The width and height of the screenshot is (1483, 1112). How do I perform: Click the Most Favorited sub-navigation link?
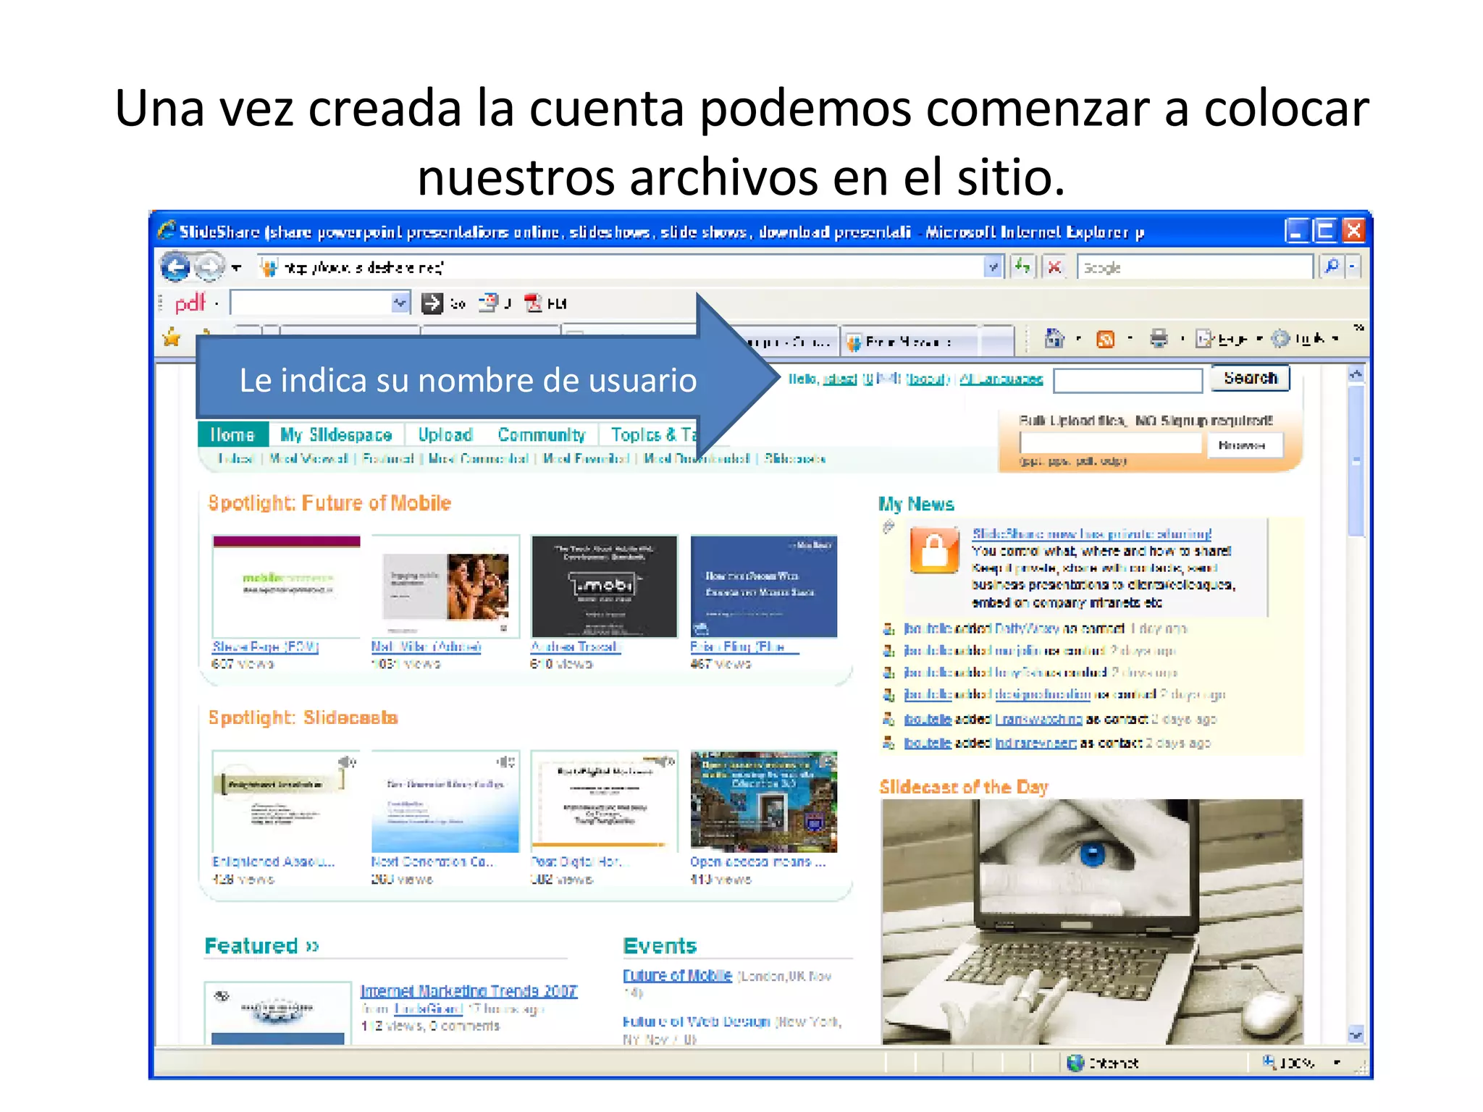585,458
